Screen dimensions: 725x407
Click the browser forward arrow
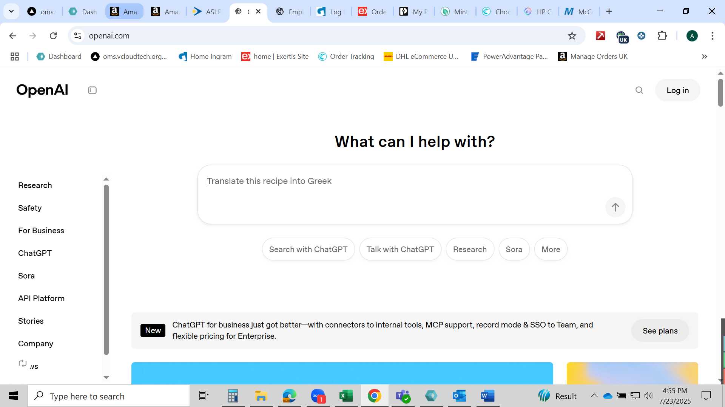click(x=33, y=36)
